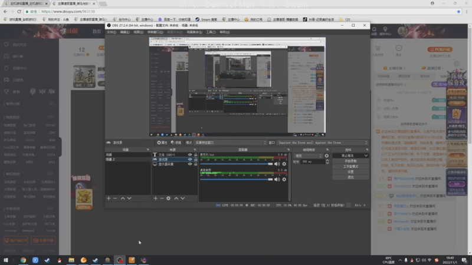Remove the selected source using the minus icon in the sources panel
This screenshot has height=265, width=472.
[x=162, y=198]
